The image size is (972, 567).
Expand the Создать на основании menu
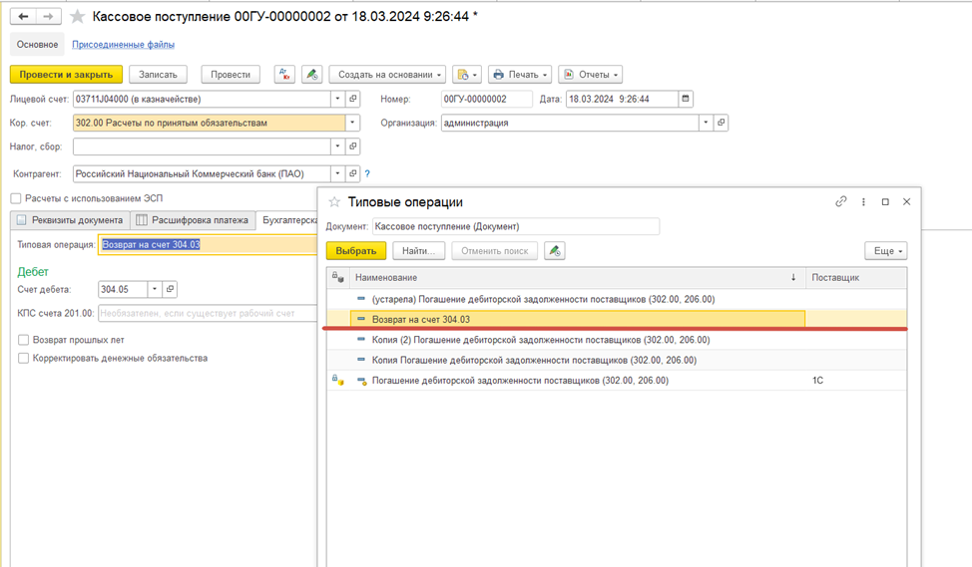pos(387,75)
